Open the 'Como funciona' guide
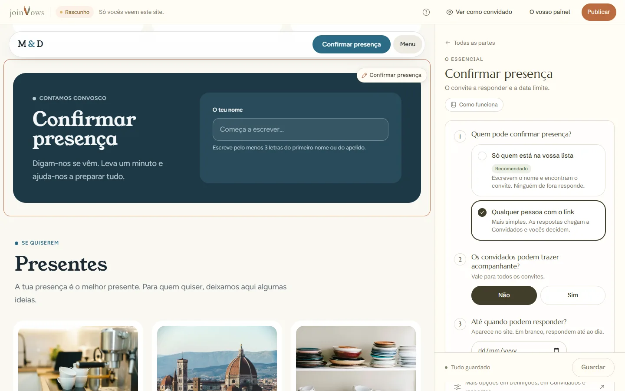Image resolution: width=625 pixels, height=391 pixels. 474,105
